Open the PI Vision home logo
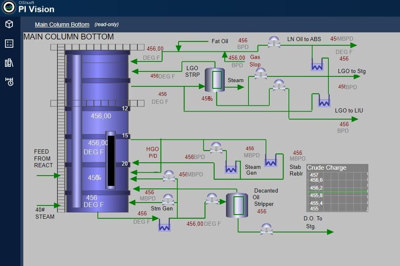The width and height of the screenshot is (400, 266). 9,7
